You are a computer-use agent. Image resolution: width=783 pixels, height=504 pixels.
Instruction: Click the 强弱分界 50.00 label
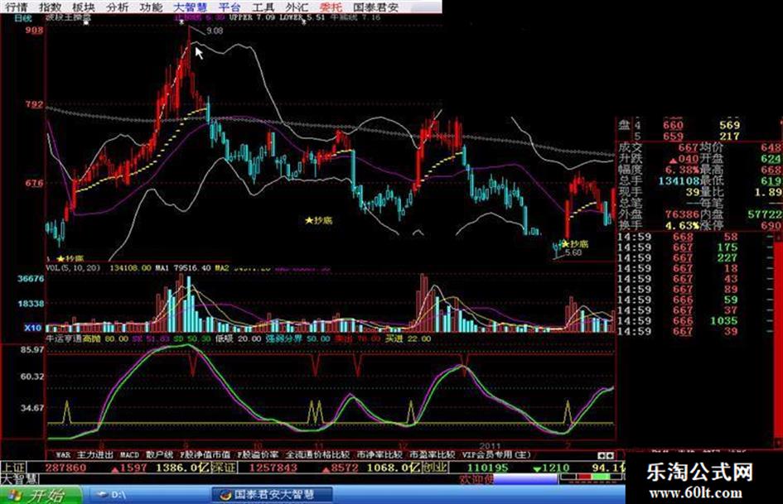[297, 338]
